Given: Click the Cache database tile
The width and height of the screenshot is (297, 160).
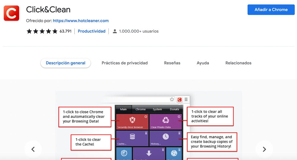Looking at the screenshot, I should click(132, 138).
